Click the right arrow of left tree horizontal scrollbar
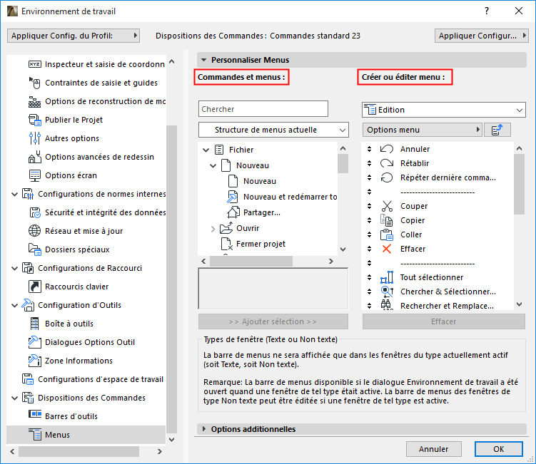This screenshot has height=464, width=536. click(x=160, y=451)
